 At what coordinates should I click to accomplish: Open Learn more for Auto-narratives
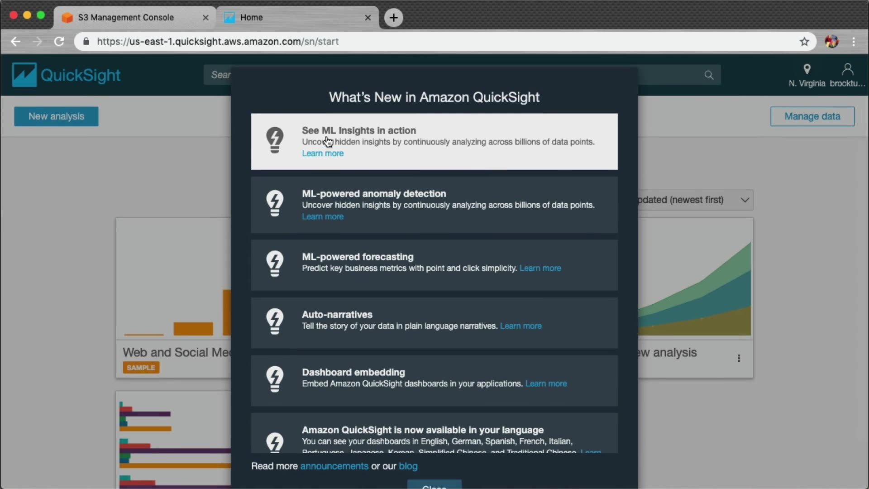pos(520,326)
